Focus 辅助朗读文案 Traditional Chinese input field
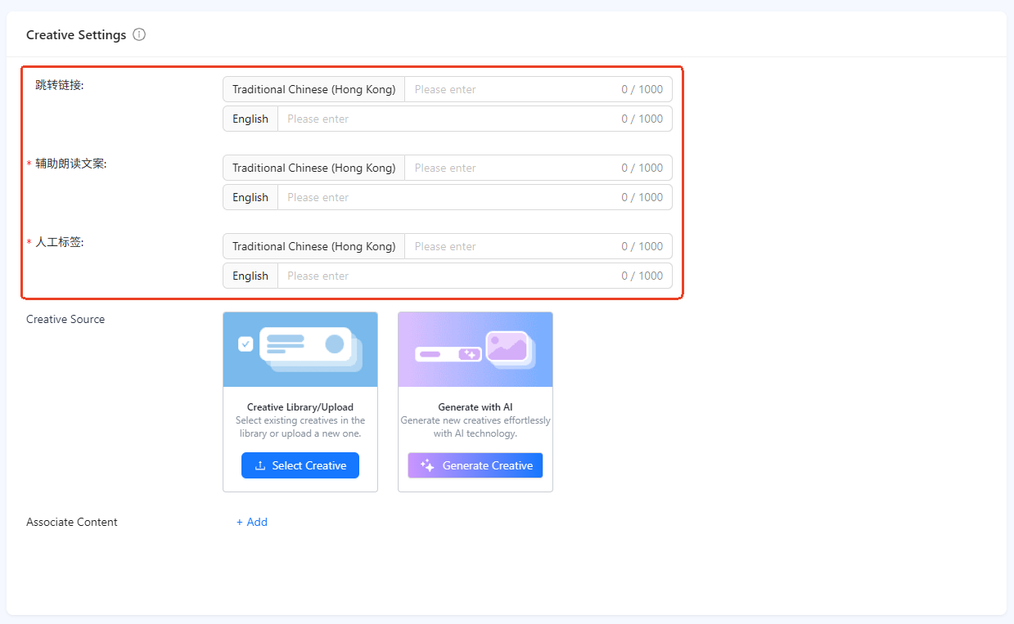1014x624 pixels. [x=539, y=168]
